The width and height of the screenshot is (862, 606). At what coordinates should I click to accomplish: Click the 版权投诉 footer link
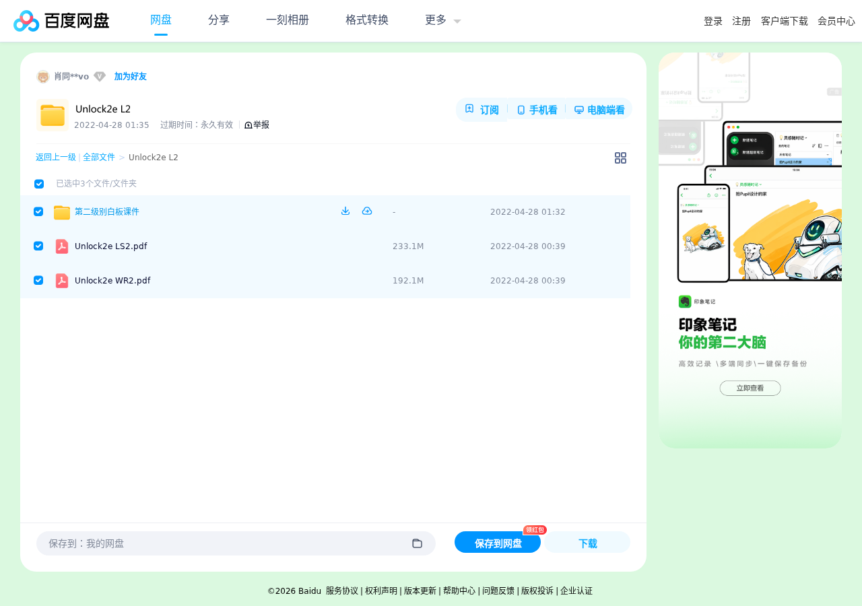point(537,591)
